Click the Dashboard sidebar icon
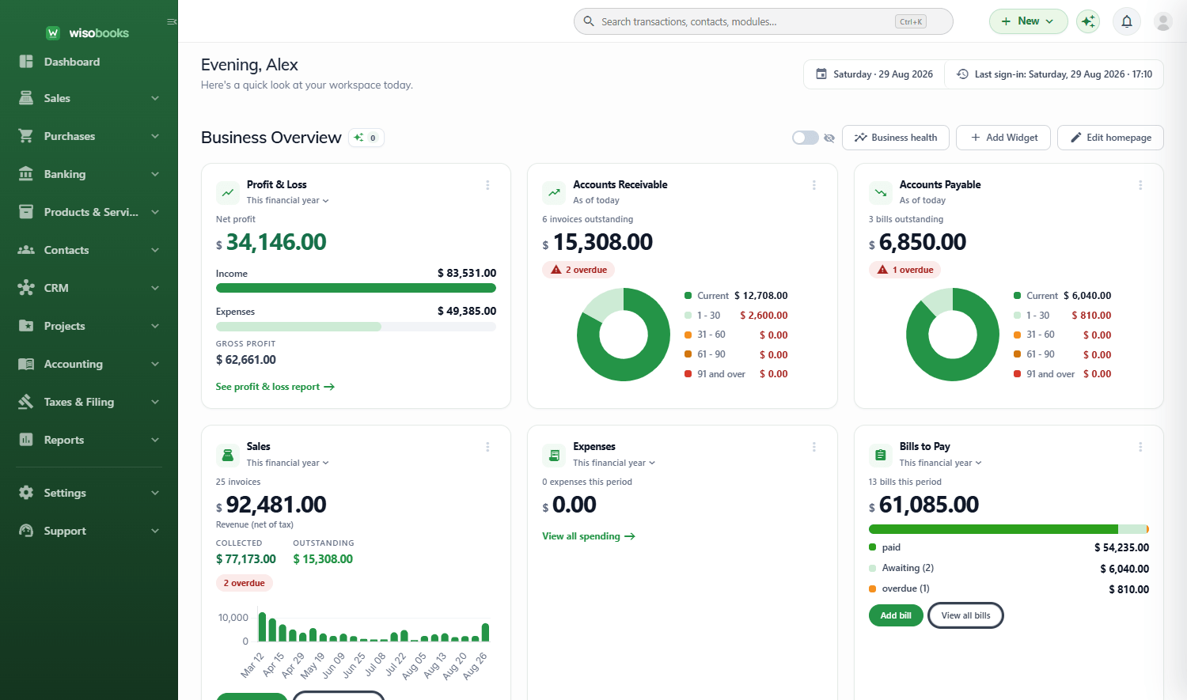 [x=26, y=62]
